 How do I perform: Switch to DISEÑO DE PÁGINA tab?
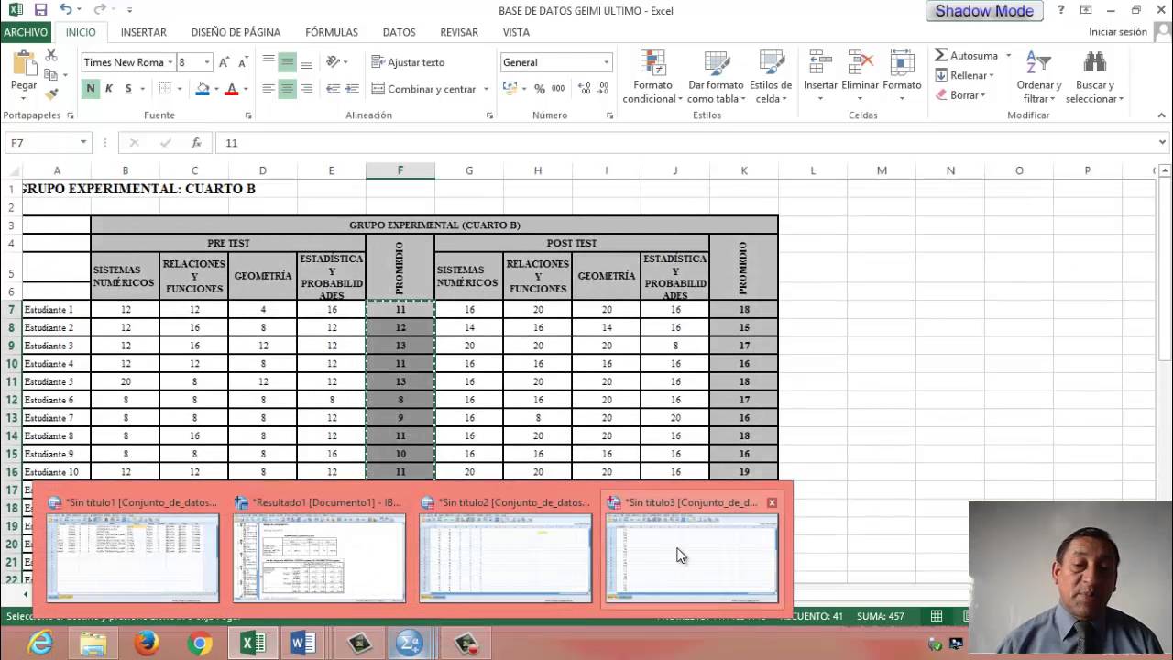coord(236,32)
